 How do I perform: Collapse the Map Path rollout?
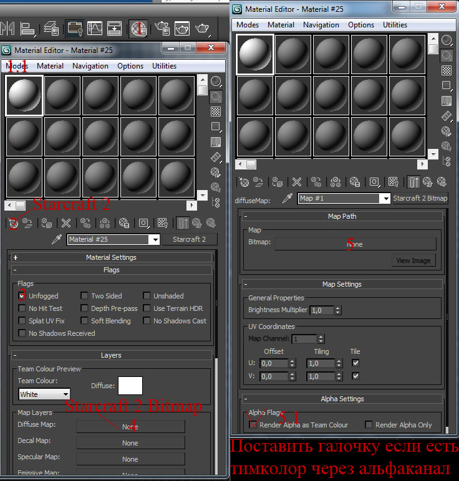[342, 216]
